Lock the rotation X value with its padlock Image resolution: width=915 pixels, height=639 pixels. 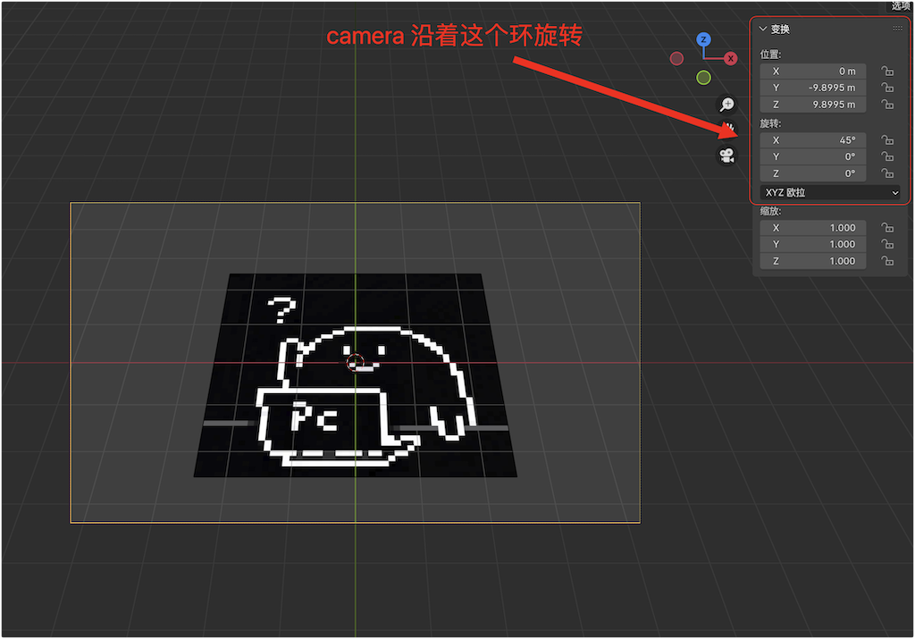click(x=886, y=139)
